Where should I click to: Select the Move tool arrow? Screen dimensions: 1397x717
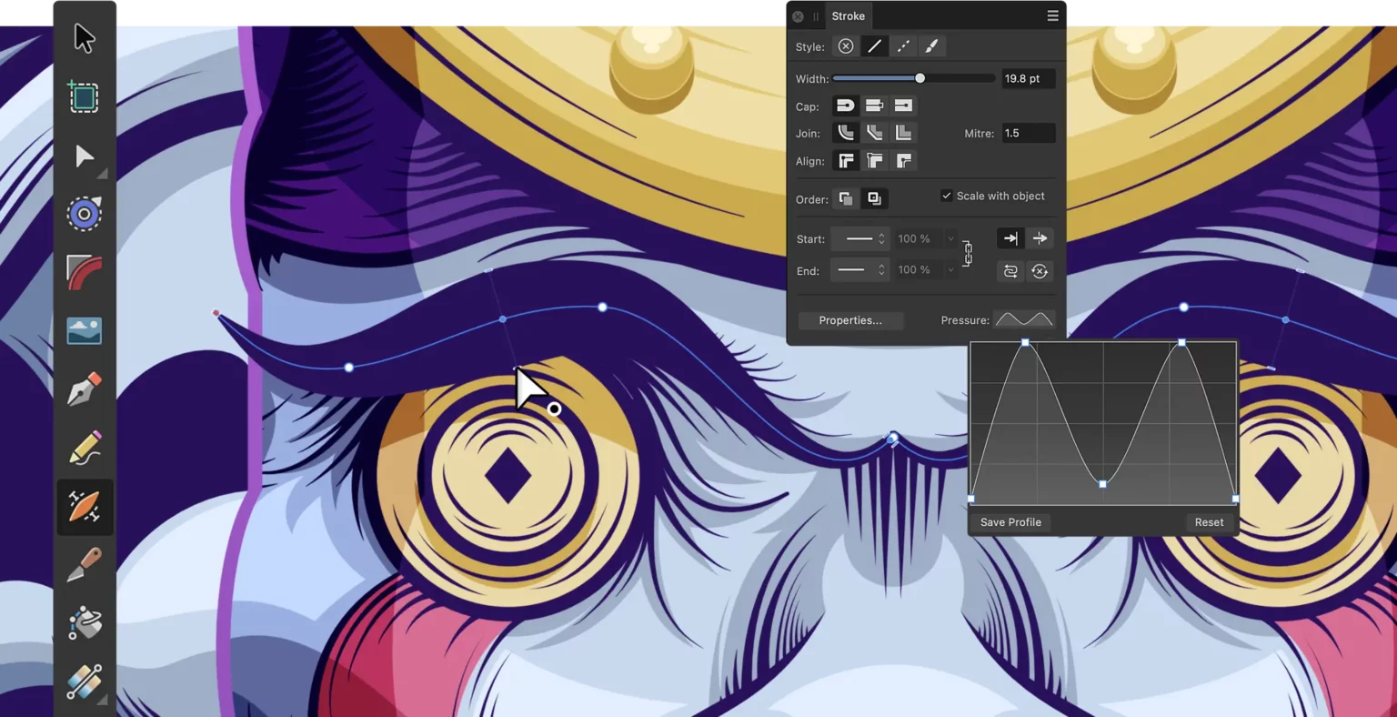pyautogui.click(x=85, y=39)
